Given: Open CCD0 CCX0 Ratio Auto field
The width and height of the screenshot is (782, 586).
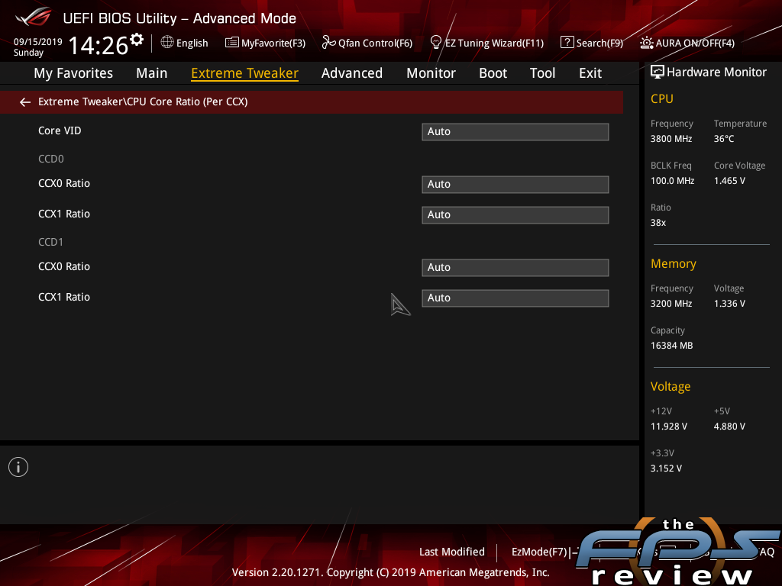Looking at the screenshot, I should click(515, 185).
